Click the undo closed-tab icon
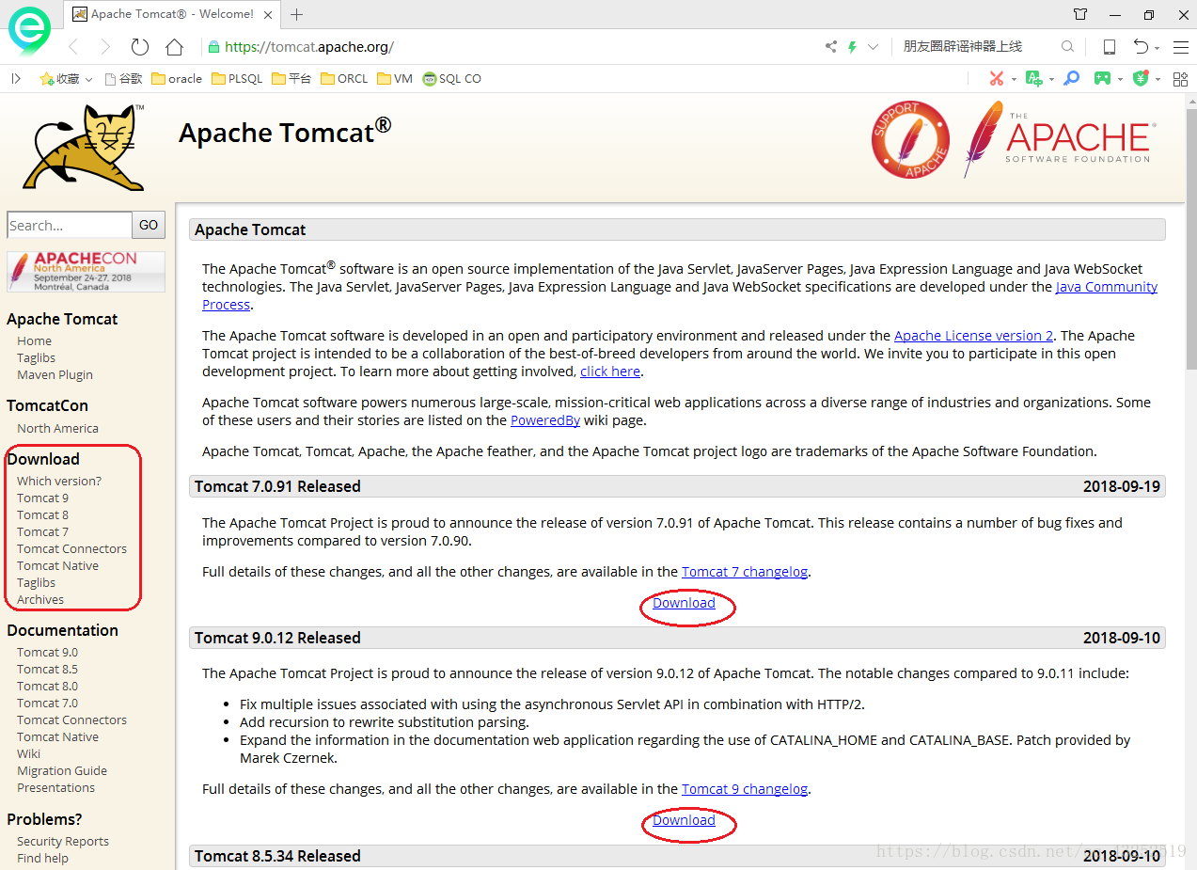 pos(1141,47)
